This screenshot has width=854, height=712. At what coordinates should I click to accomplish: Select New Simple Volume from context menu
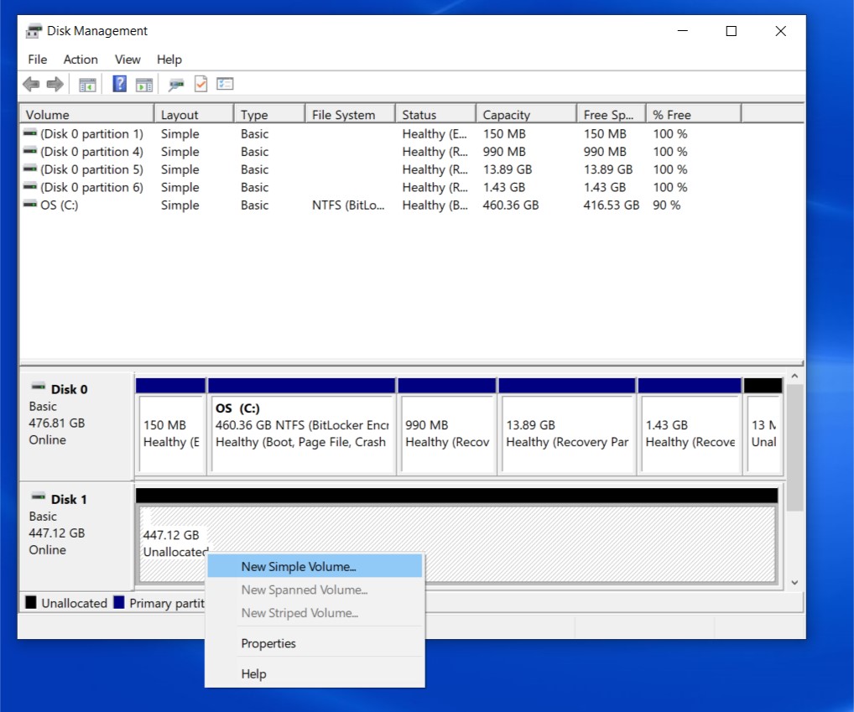click(x=298, y=567)
